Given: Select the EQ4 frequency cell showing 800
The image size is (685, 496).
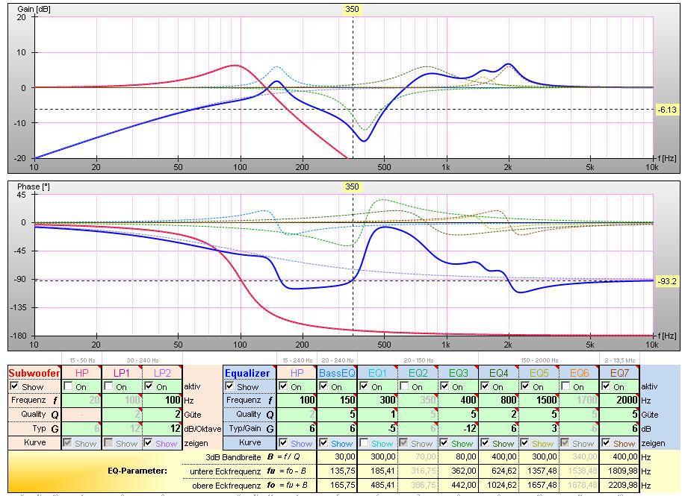Looking at the screenshot, I should 499,401.
